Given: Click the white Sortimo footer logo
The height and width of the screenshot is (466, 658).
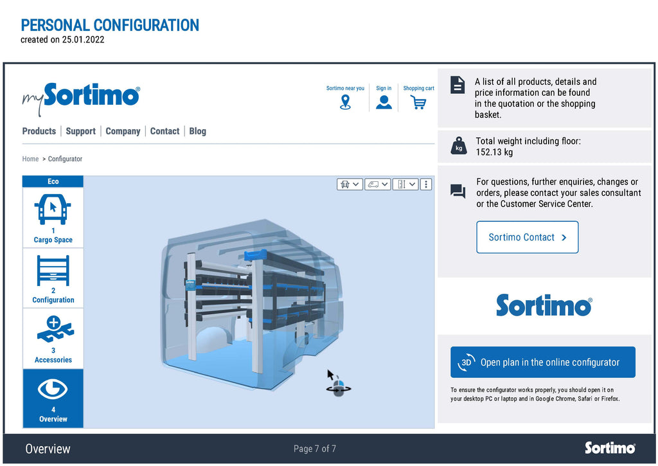Looking at the screenshot, I should coord(610,448).
